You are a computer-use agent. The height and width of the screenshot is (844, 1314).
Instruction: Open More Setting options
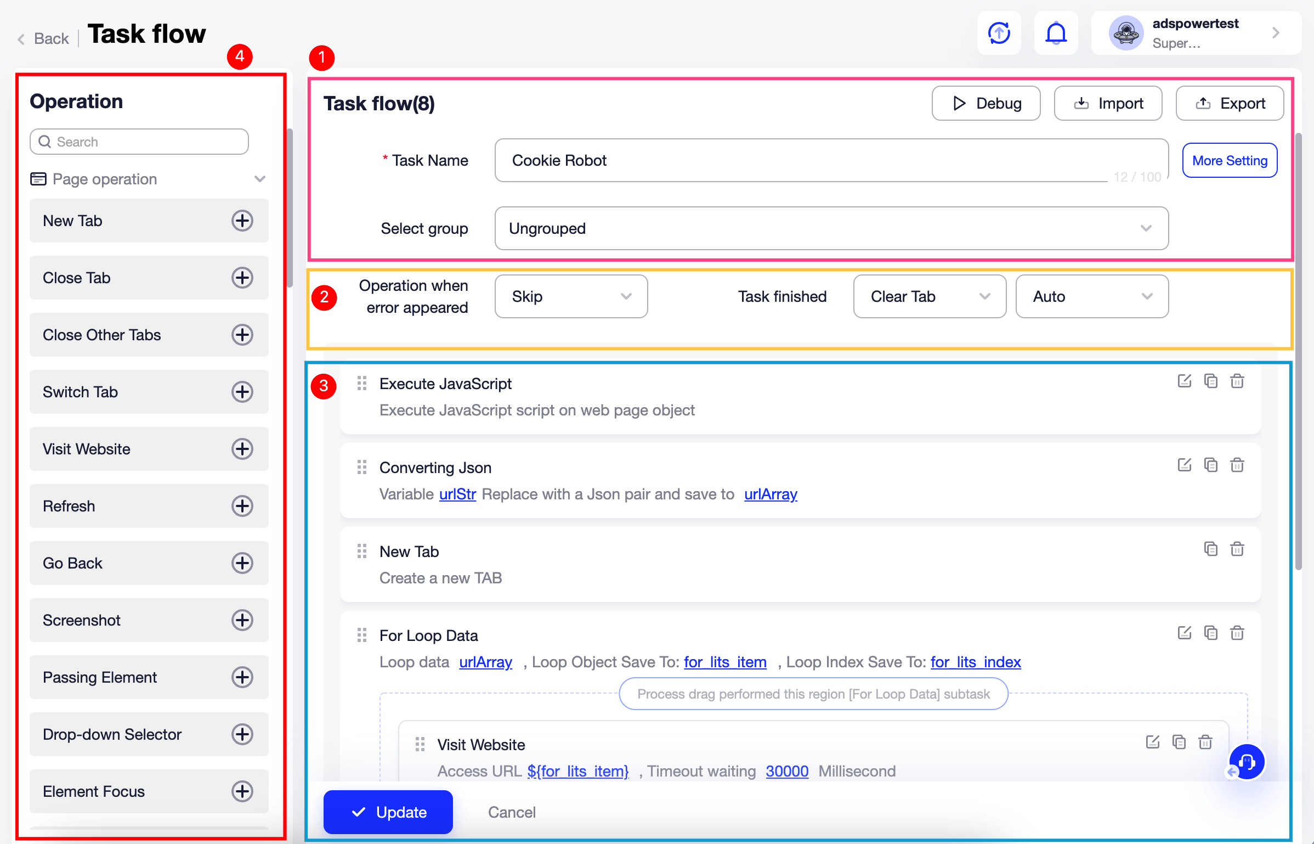point(1230,160)
